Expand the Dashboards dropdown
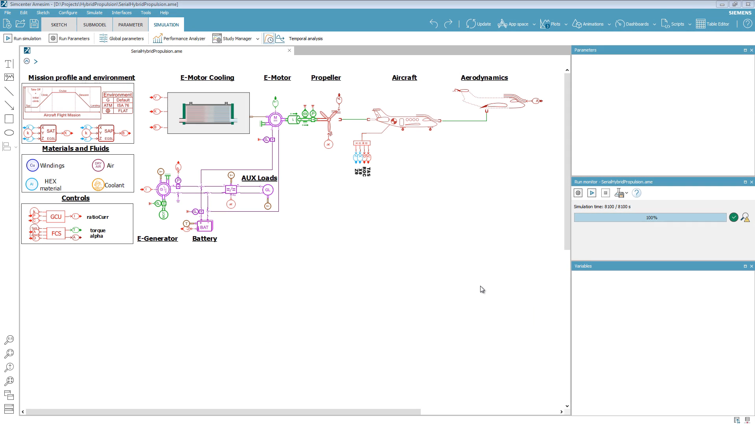Viewport: 755px width, 425px height. click(654, 24)
